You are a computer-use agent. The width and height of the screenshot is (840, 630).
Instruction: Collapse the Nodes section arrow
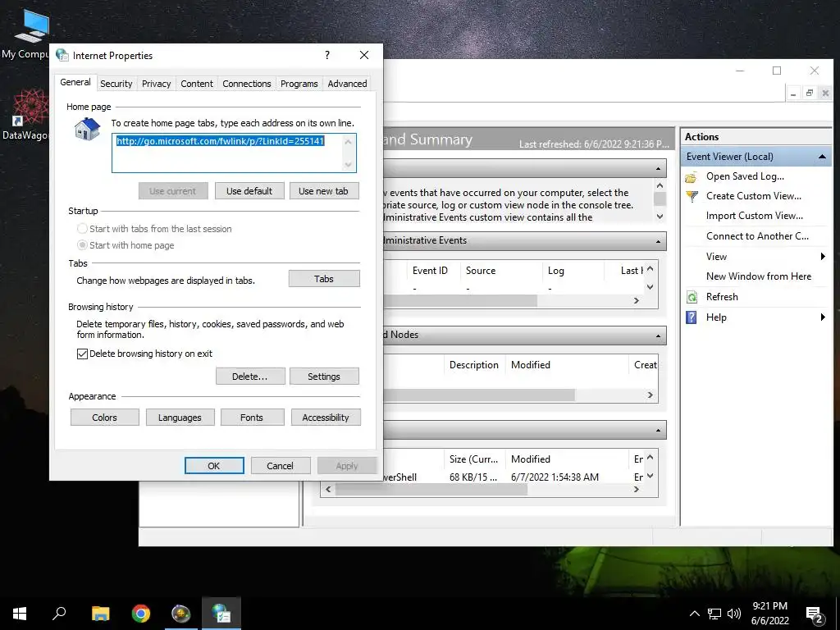(x=659, y=336)
